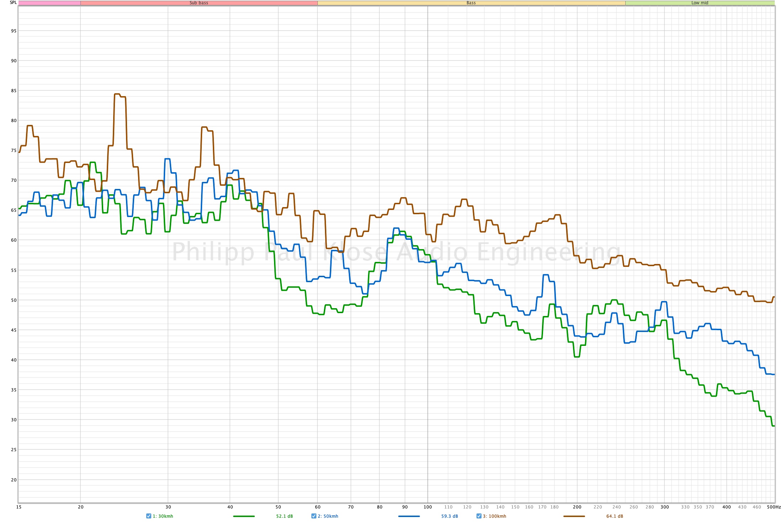Toggle the 2: 50kmh trace checkbox
The image size is (784, 522).
click(314, 516)
